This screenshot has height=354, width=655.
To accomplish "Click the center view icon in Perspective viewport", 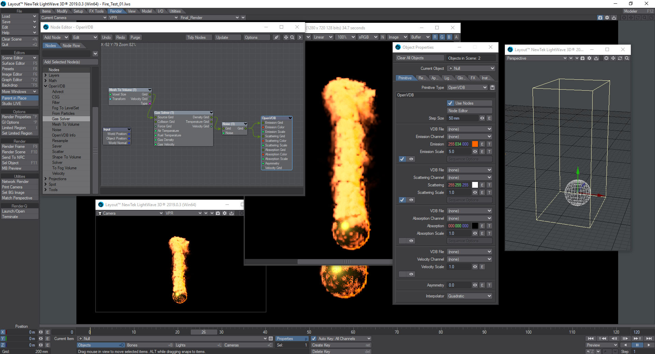I will 606,58.
